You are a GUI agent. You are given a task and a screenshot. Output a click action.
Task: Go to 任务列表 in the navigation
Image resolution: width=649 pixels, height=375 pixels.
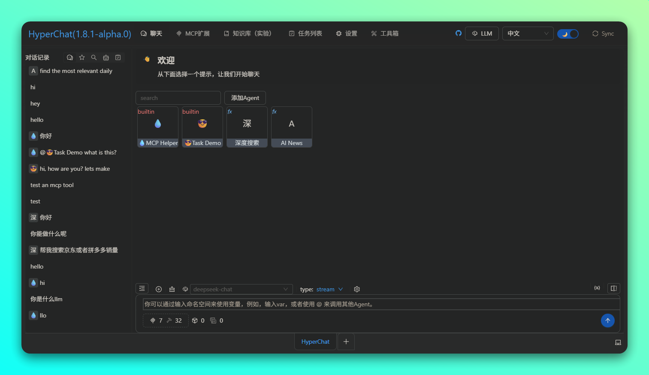305,33
